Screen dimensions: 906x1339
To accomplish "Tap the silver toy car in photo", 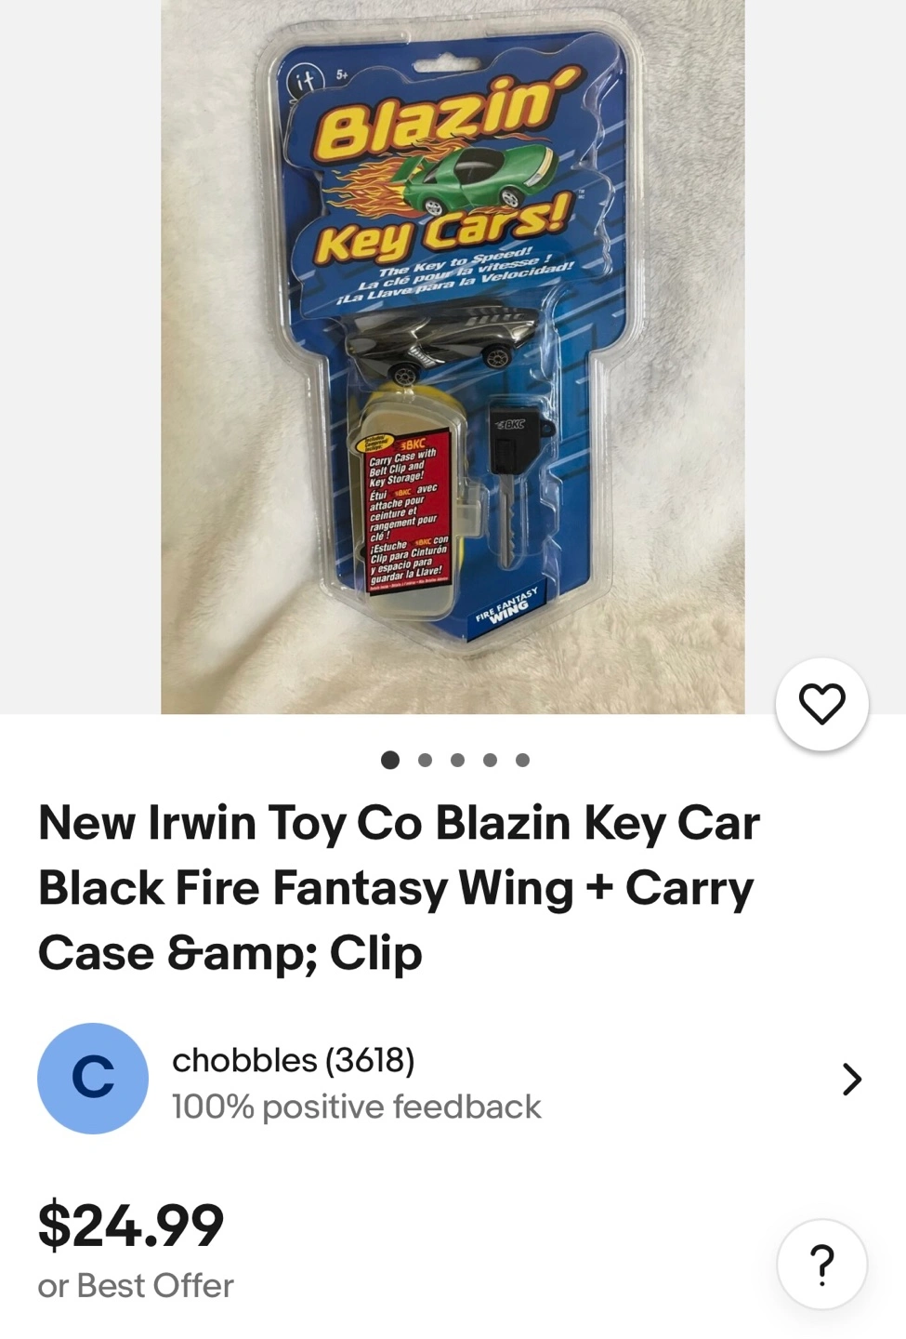I will [x=440, y=342].
